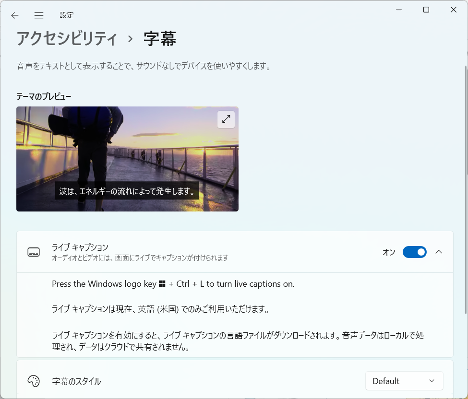The width and height of the screenshot is (468, 399).
Task: Select アクセシビリティ in the breadcrumb
Action: pos(67,37)
